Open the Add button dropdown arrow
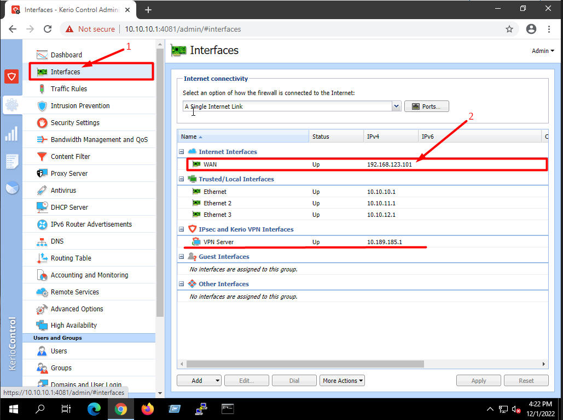Viewport: 563px width, 420px height. 218,381
